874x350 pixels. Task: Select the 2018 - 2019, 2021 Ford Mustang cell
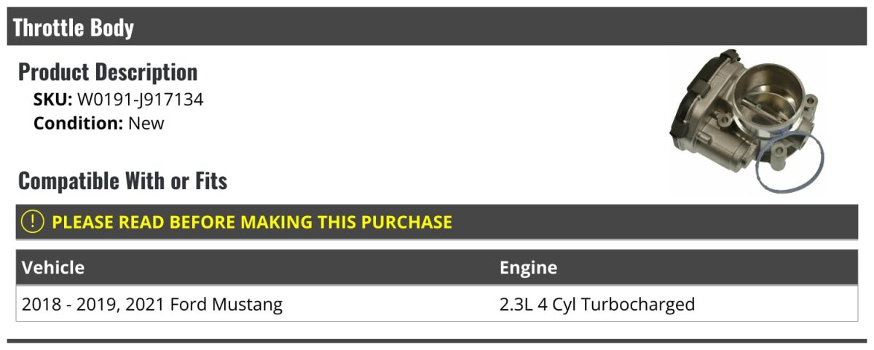point(152,304)
